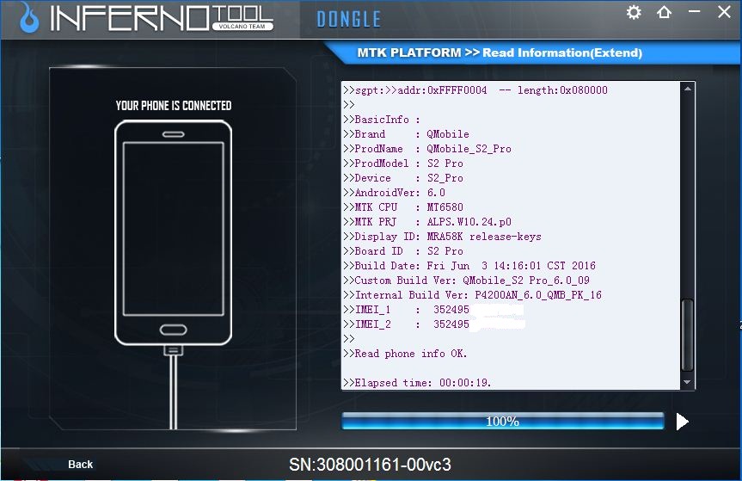Image resolution: width=742 pixels, height=481 pixels.
Task: Click the Back button
Action: point(81,464)
